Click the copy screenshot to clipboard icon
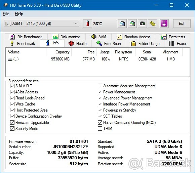The width and height of the screenshot is (195, 173). pos(132,24)
